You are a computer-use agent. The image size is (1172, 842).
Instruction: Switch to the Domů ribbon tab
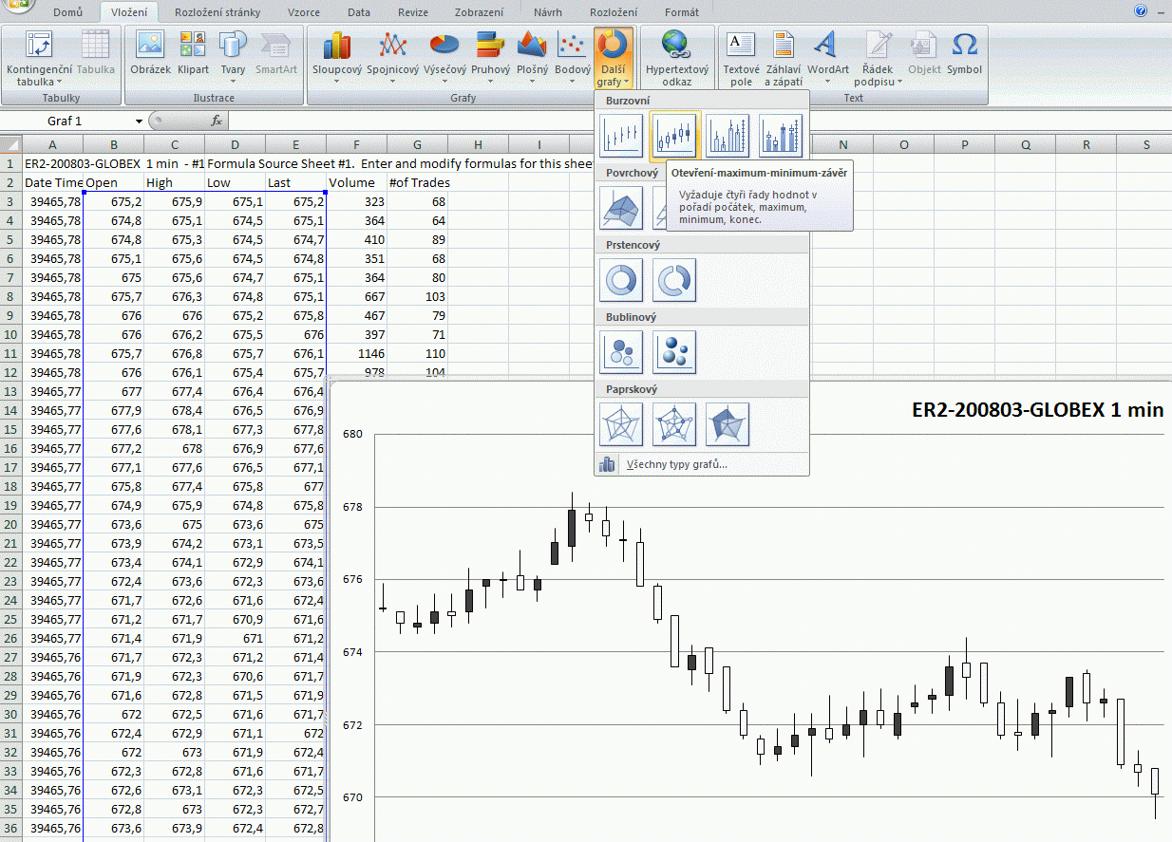(x=67, y=12)
